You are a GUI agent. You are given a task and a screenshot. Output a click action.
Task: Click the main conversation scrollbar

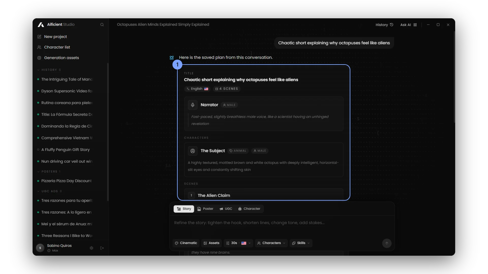[x=454, y=77]
